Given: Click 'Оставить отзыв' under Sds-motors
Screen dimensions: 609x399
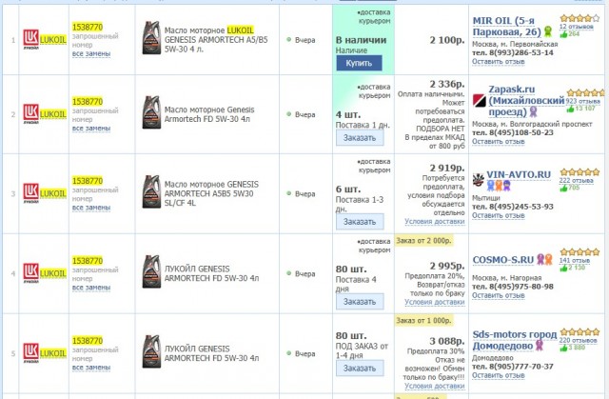Looking at the screenshot, I should click(x=499, y=375).
